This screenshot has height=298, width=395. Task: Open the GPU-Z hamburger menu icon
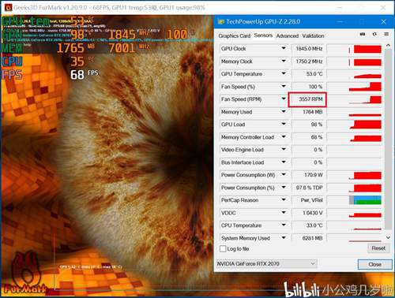pos(386,34)
